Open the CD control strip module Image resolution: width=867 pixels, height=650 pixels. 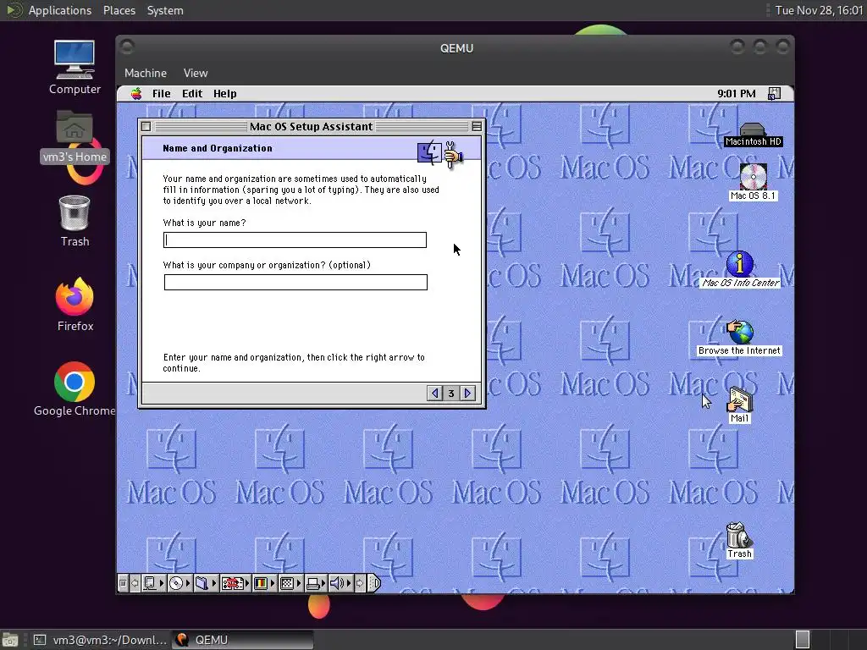click(179, 583)
